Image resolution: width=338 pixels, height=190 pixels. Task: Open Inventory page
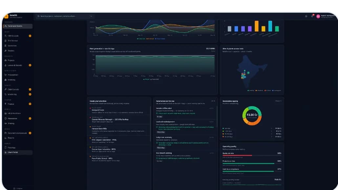point(18,80)
